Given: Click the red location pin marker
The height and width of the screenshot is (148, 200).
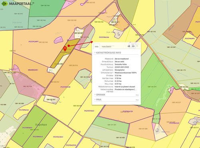Looking at the screenshot, I should click(x=65, y=49).
